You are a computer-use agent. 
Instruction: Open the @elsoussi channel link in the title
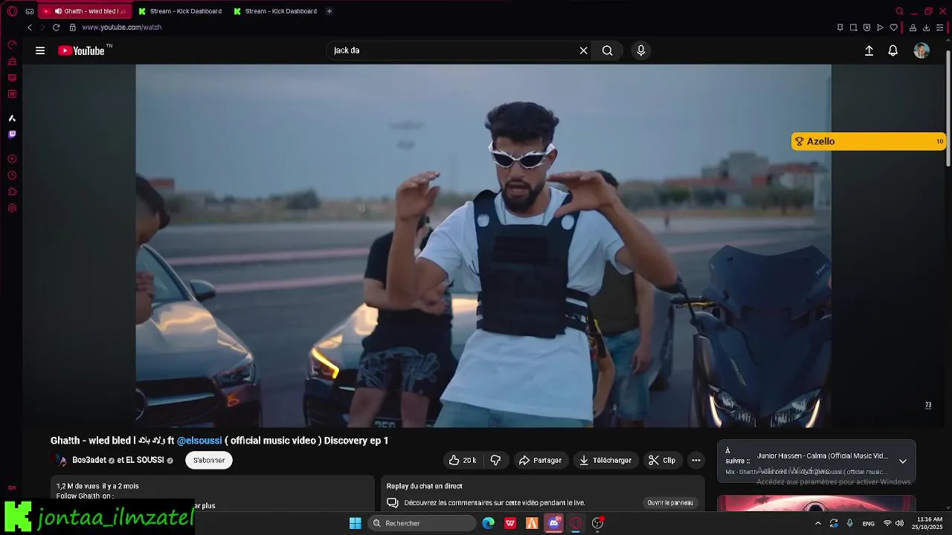199,441
